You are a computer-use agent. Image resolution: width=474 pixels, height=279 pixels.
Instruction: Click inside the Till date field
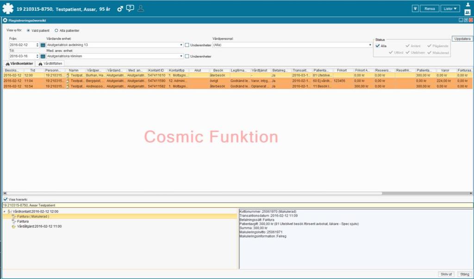22,56
